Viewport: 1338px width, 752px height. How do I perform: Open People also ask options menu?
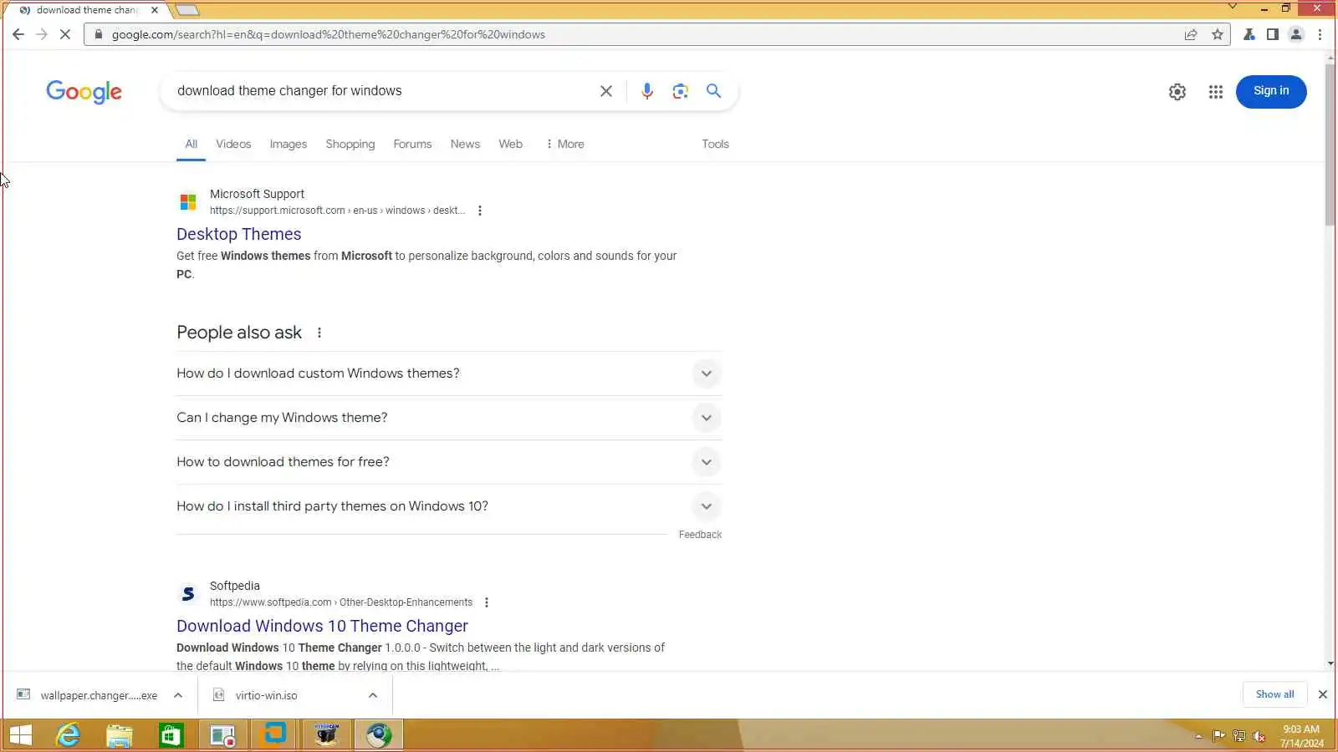[319, 333]
